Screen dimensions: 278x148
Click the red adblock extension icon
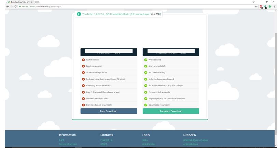coord(261,7)
